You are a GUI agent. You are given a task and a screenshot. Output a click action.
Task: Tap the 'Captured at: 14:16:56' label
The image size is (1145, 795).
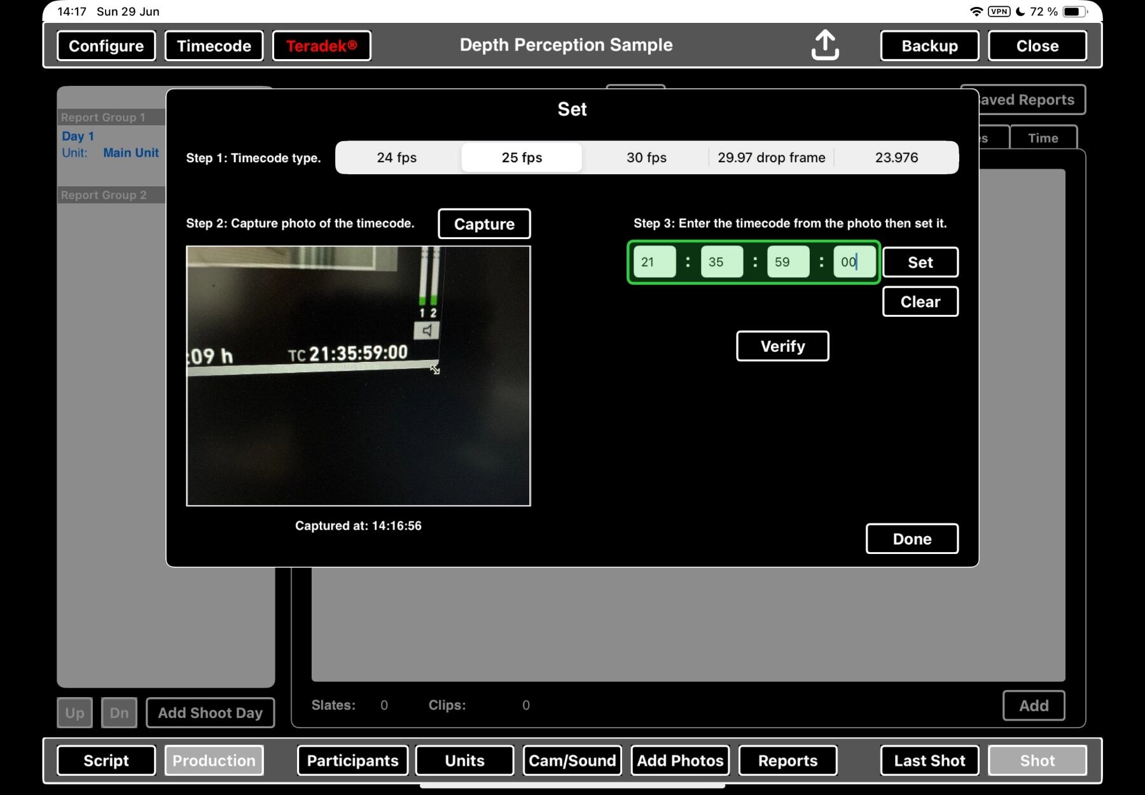[358, 526]
